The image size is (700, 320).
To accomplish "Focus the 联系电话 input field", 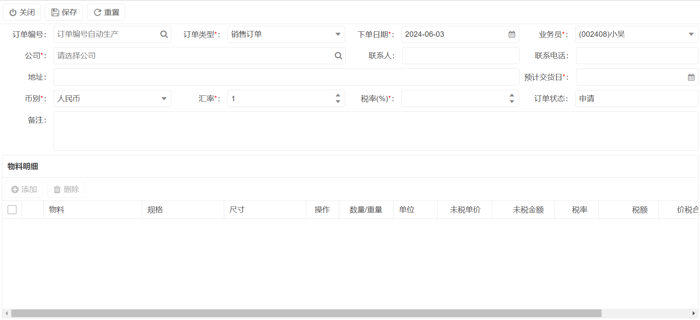I will [x=637, y=56].
